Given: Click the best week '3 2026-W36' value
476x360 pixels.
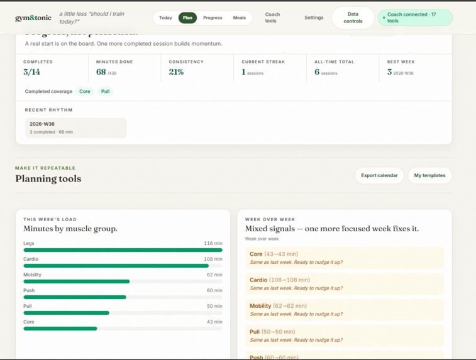Looking at the screenshot, I should point(400,72).
